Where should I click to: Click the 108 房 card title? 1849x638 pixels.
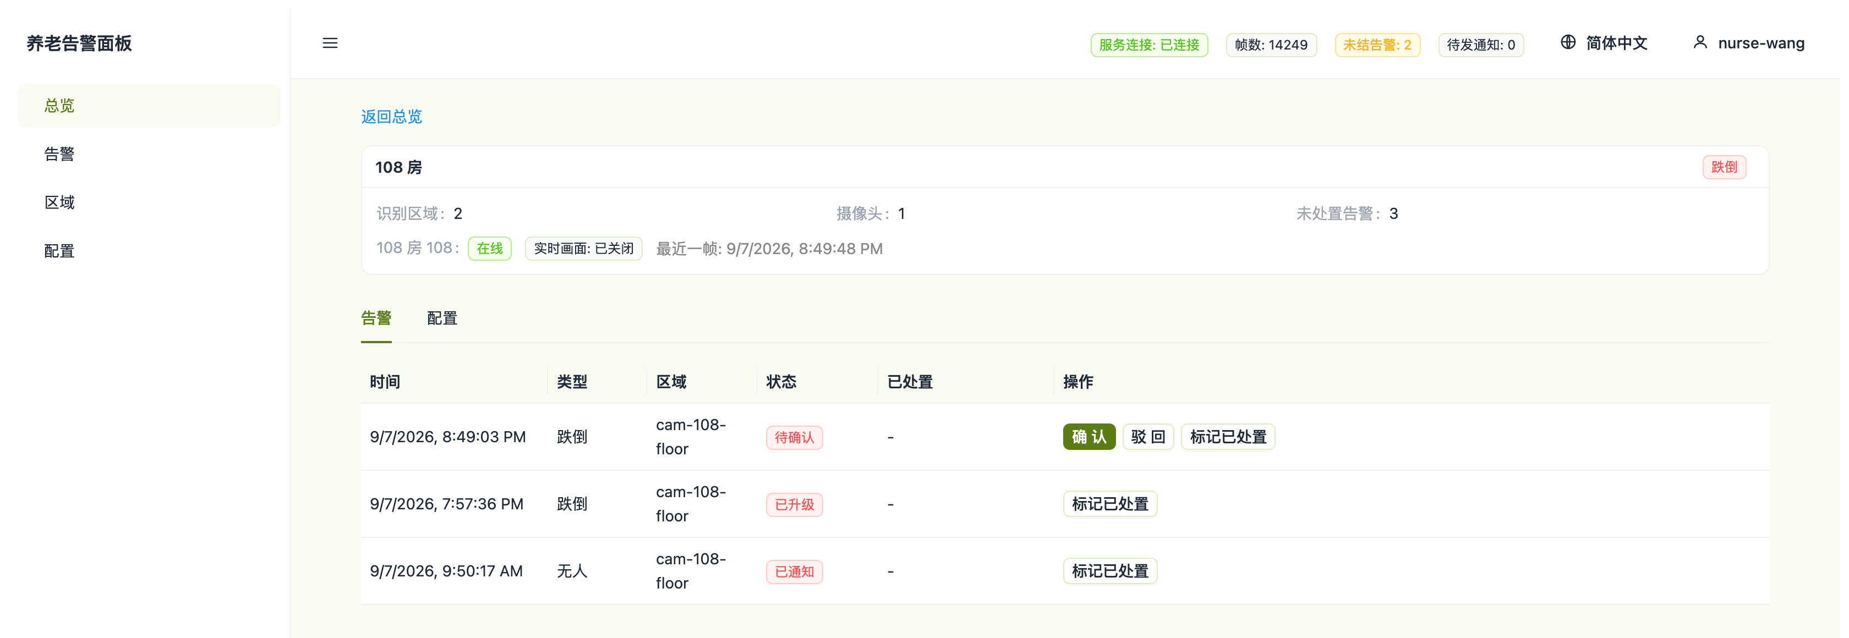coord(398,167)
